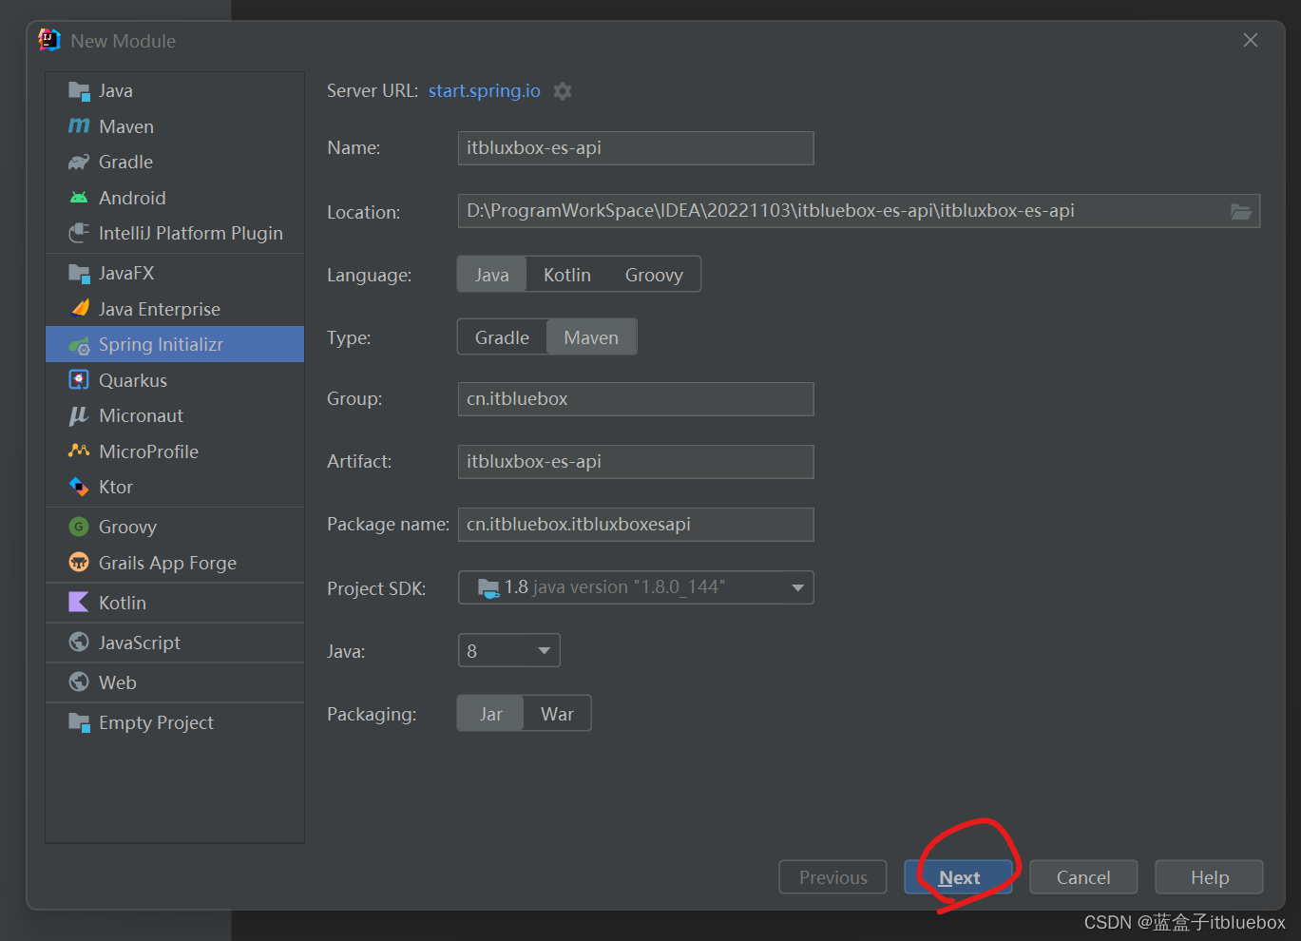Click inside the Artifact input field
Screen dimensions: 1301x941
point(635,461)
